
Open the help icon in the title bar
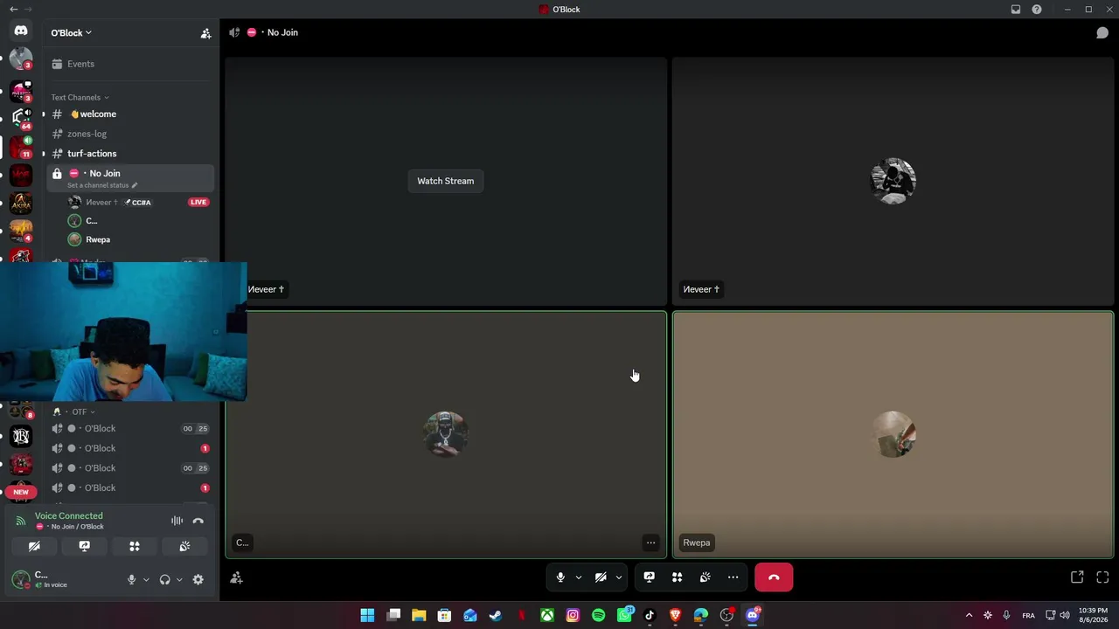pos(1037,10)
